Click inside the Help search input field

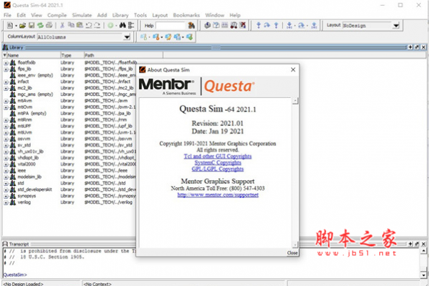pyautogui.click(x=171, y=26)
